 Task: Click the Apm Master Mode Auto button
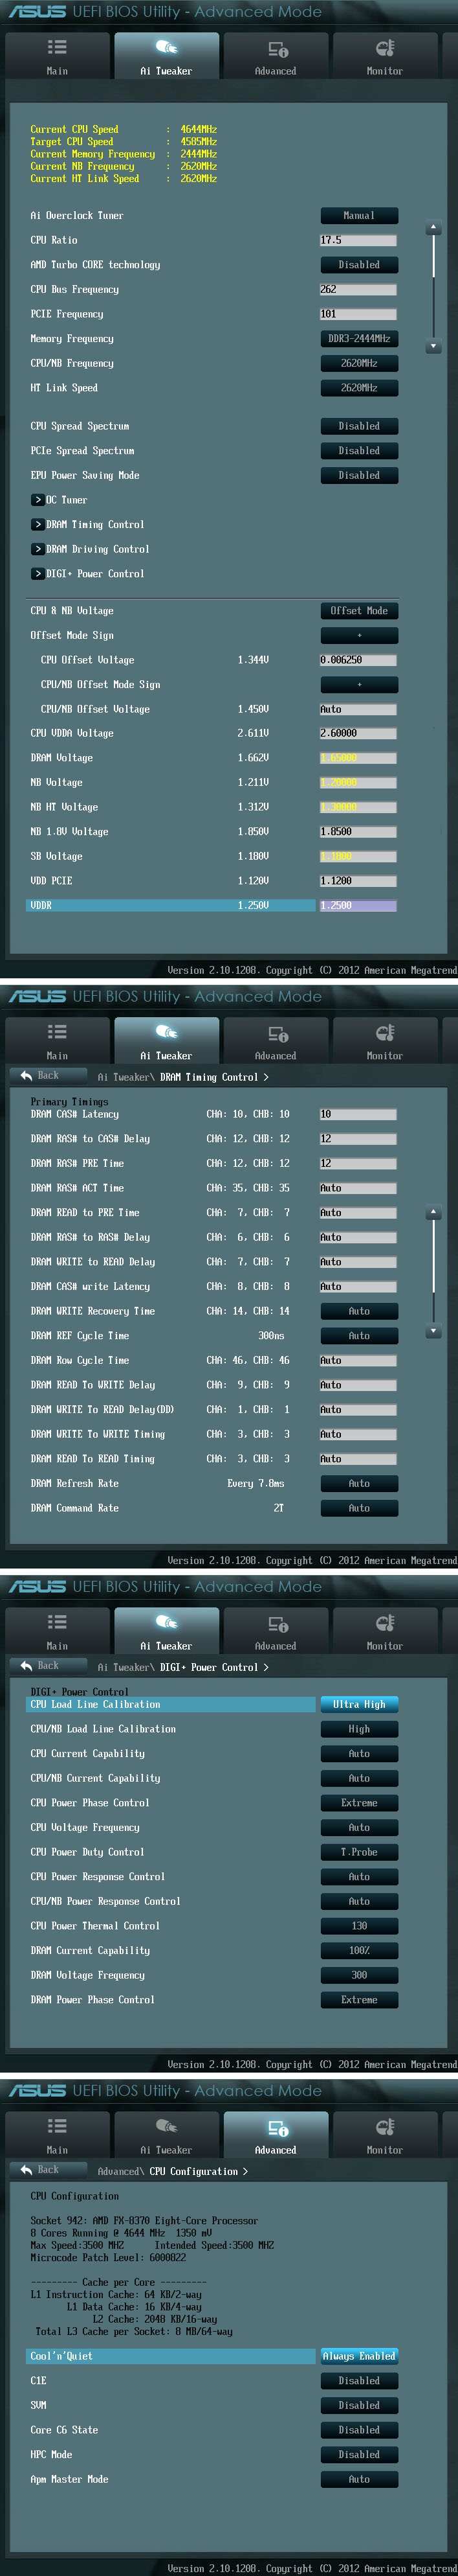pos(359,2479)
